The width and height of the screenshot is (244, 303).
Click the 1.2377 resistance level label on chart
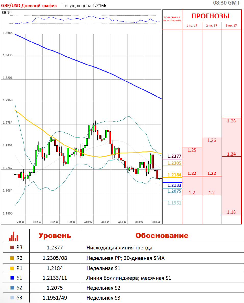click(174, 156)
